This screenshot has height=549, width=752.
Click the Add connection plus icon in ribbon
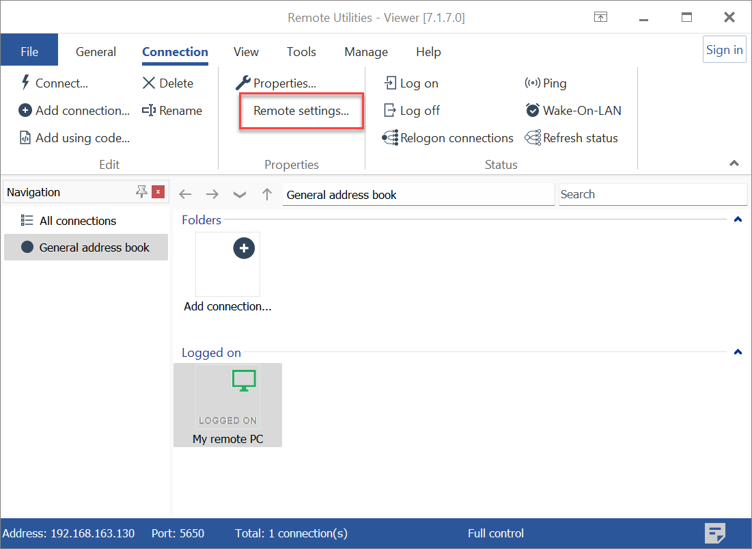point(25,110)
